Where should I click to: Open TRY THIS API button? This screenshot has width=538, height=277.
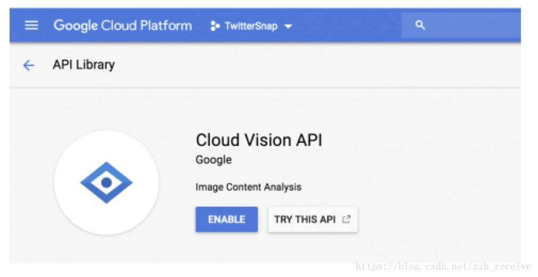click(313, 219)
